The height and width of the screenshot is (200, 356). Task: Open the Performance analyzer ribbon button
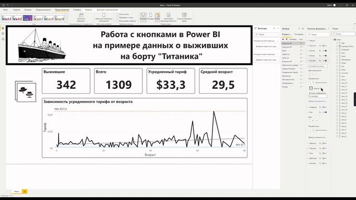point(169,17)
